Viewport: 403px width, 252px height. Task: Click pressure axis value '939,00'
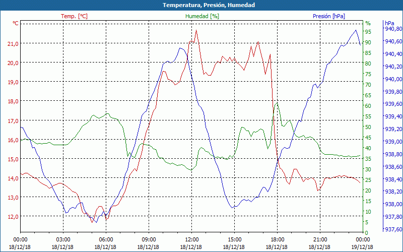(x=394, y=142)
